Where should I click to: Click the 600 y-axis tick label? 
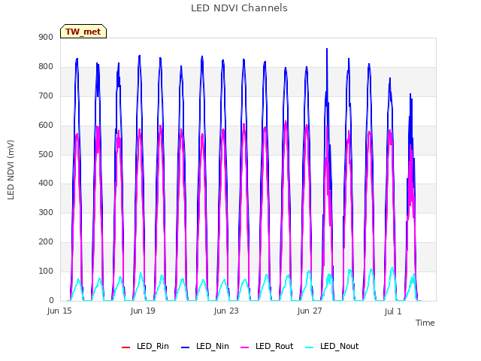point(46,125)
